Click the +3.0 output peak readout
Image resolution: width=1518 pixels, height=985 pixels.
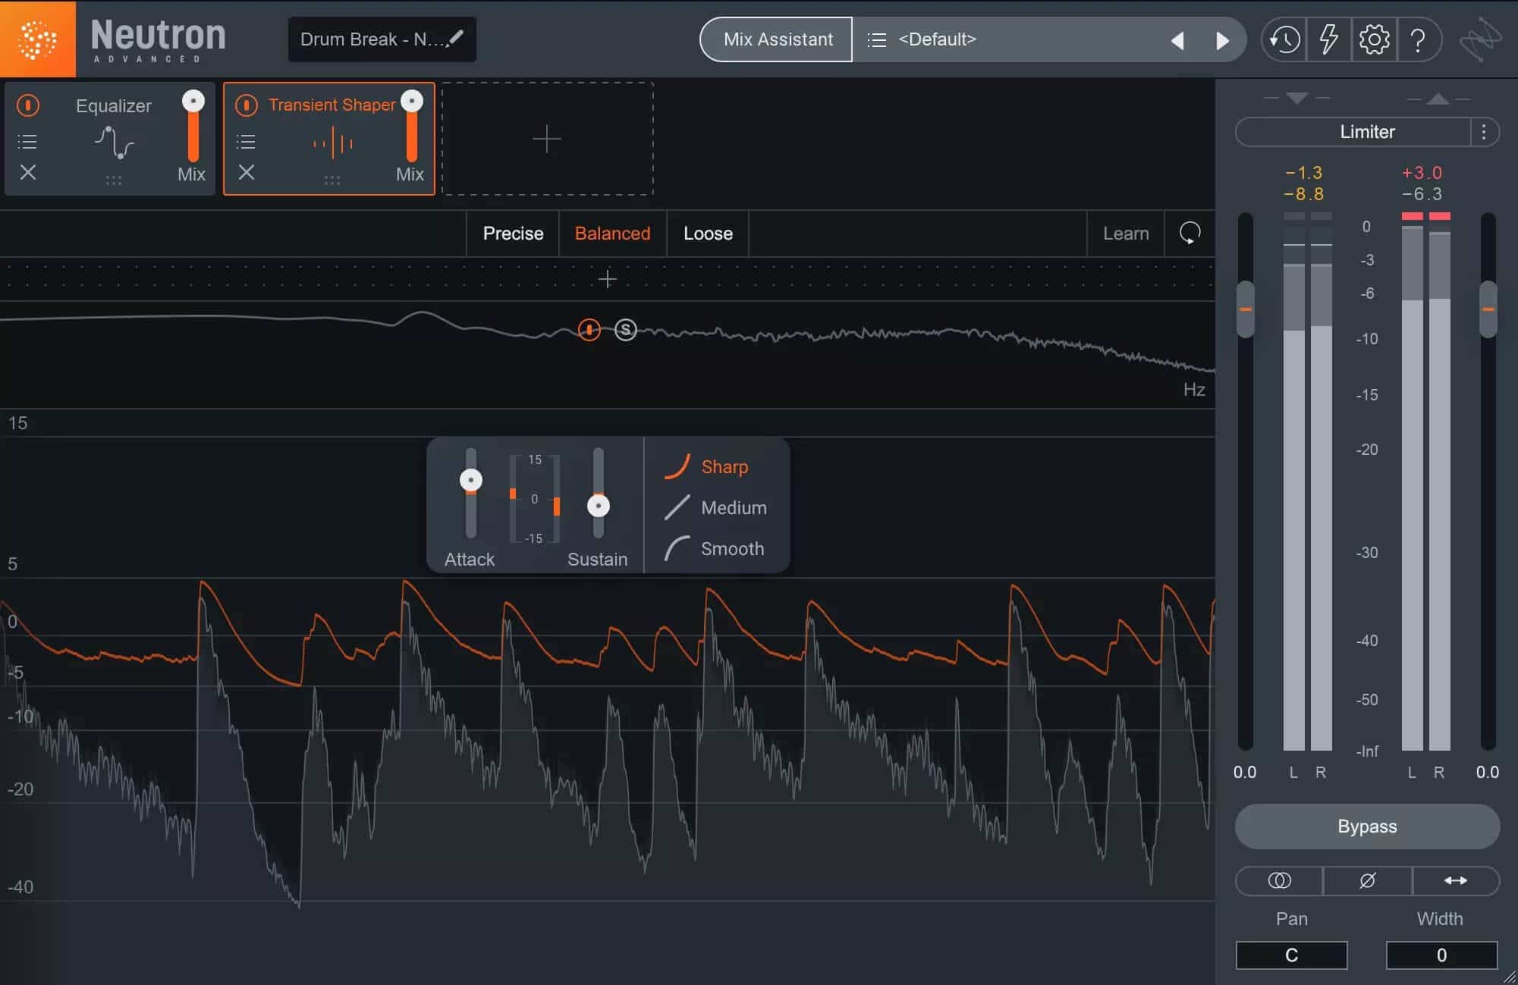(x=1422, y=173)
